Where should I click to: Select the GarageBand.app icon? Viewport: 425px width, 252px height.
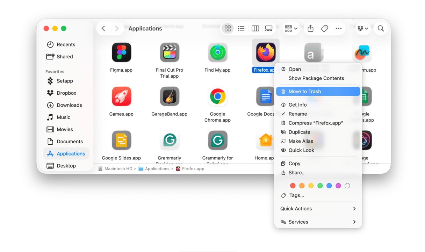[170, 96]
